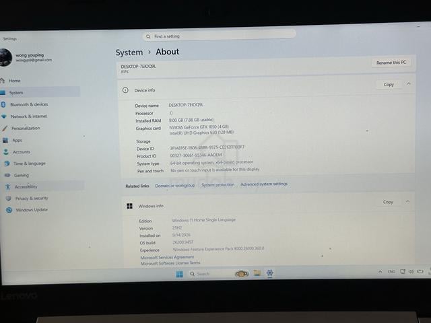Click the DESKTOP-7EIOQ9L device name value
Viewport: 431px width, 323px height.
coord(186,105)
